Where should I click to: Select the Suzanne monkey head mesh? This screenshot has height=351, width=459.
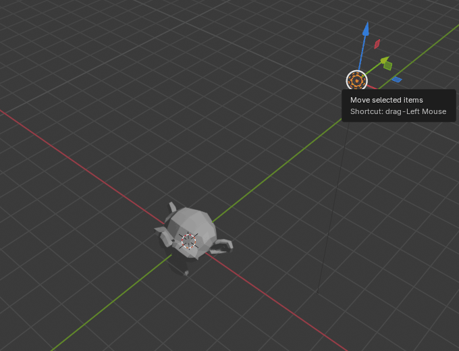pos(193,232)
